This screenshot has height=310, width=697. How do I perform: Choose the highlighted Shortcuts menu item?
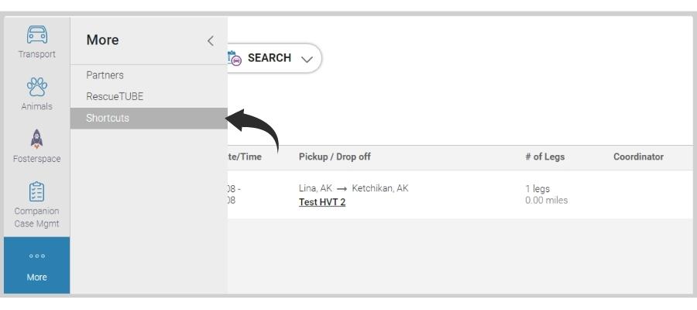pyautogui.click(x=149, y=119)
